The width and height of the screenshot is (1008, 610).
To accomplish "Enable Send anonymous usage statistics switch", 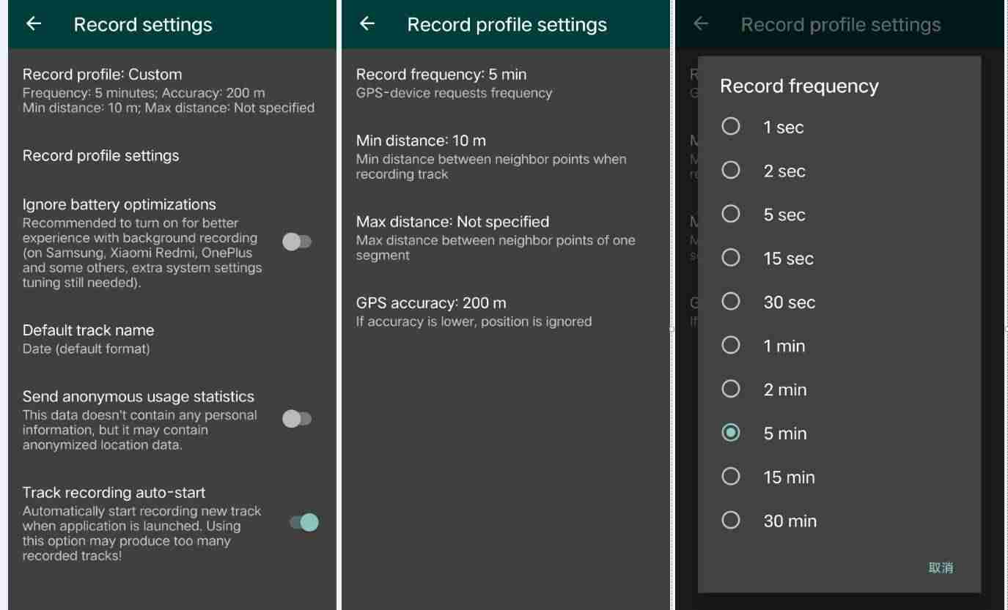I will coord(298,419).
